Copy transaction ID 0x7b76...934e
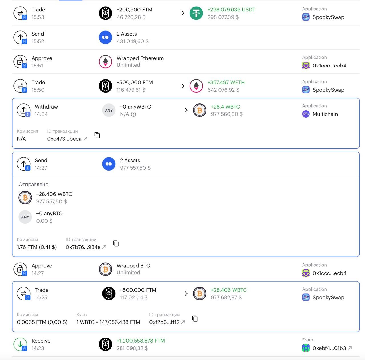 (x=116, y=244)
